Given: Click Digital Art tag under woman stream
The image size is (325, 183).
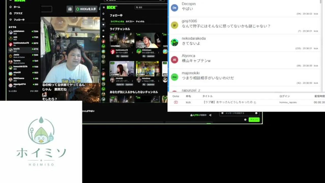Looking at the screenshot, I should pyautogui.click(x=120, y=84).
